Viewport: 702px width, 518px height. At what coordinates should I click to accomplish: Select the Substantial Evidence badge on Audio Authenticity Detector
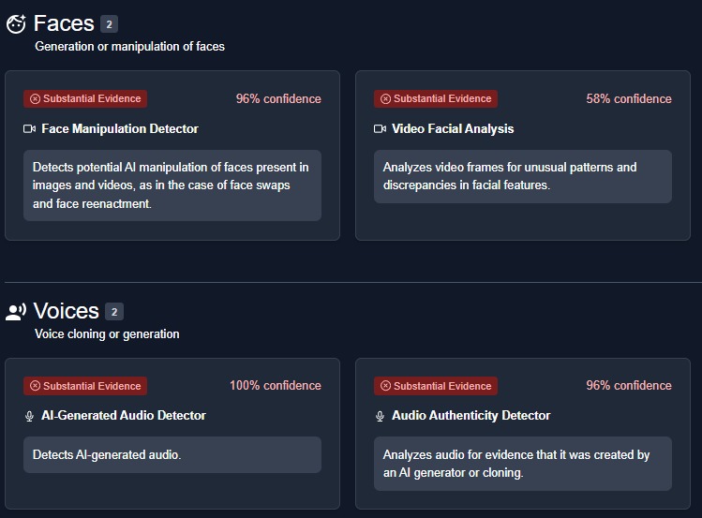[436, 386]
